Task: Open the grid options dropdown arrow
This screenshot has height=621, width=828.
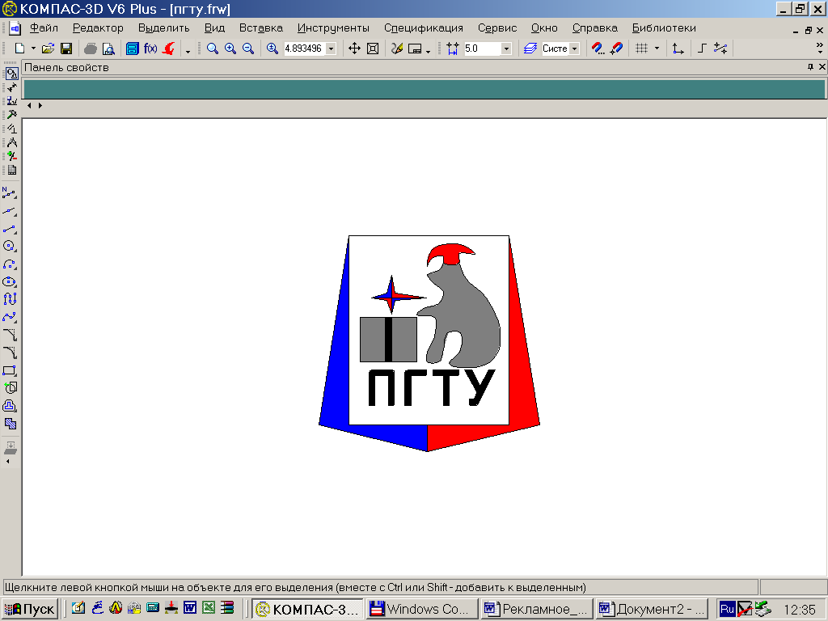Action: click(657, 49)
